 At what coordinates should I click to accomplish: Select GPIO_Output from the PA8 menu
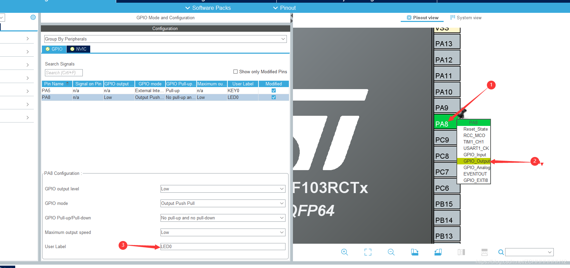474,161
